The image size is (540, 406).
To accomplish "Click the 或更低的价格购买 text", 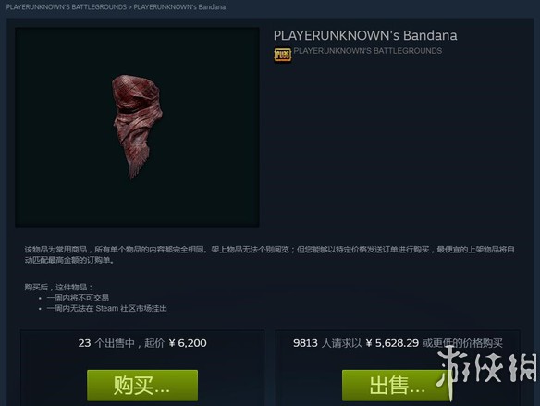I will (x=462, y=343).
